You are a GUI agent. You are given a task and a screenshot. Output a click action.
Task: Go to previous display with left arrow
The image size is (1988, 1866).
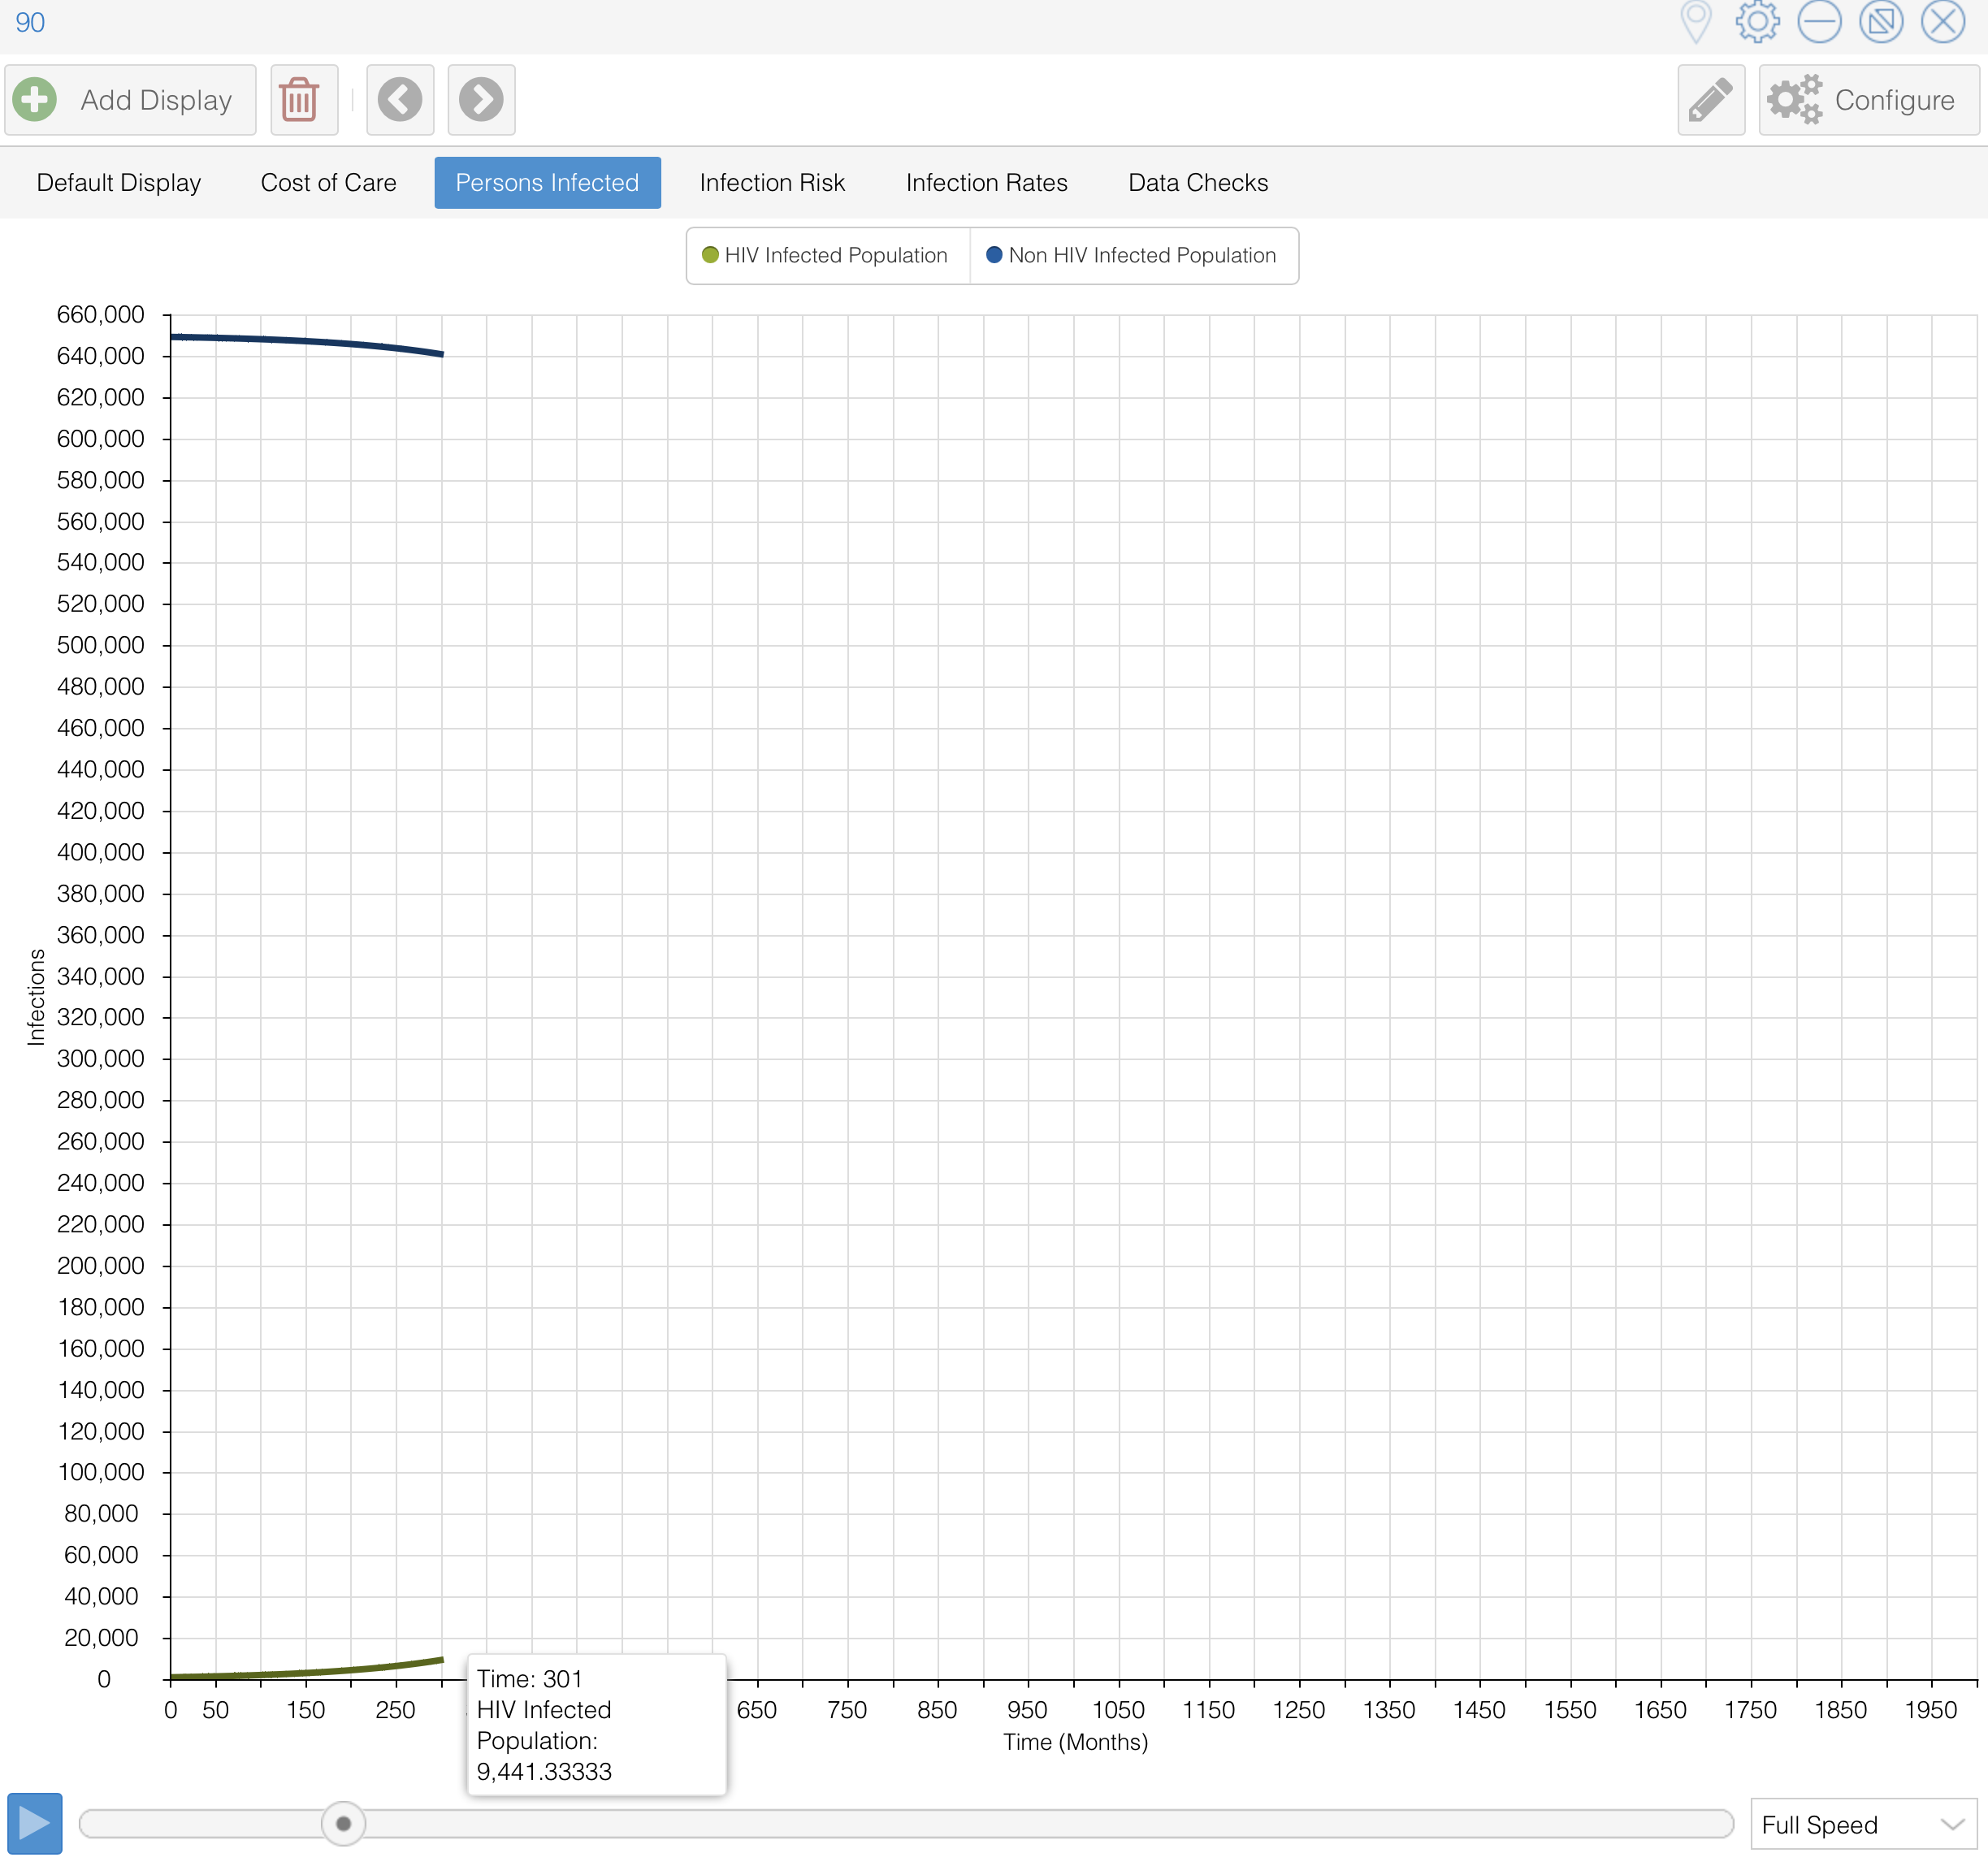(x=400, y=100)
